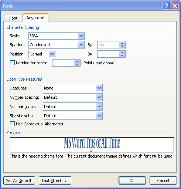Decrease the Position By value
The height and width of the screenshot is (189, 181).
coord(122,55)
